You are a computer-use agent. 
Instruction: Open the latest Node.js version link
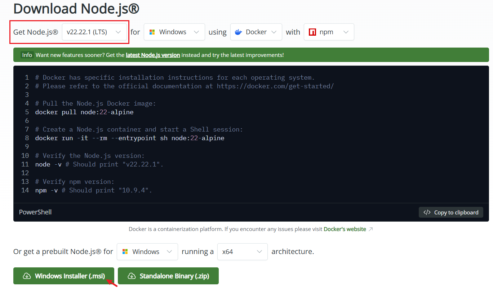click(153, 55)
